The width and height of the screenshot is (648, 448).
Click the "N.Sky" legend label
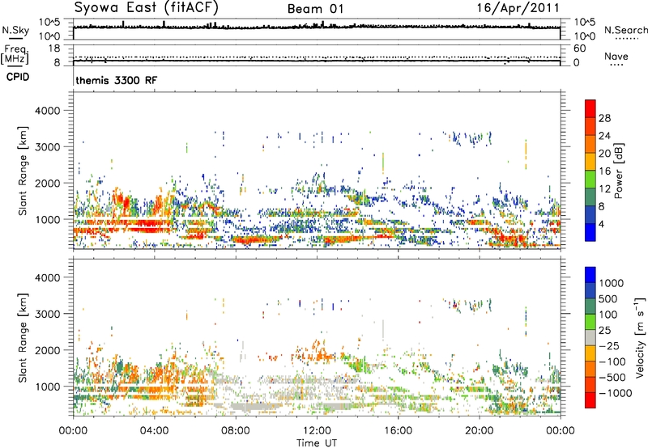pos(15,30)
